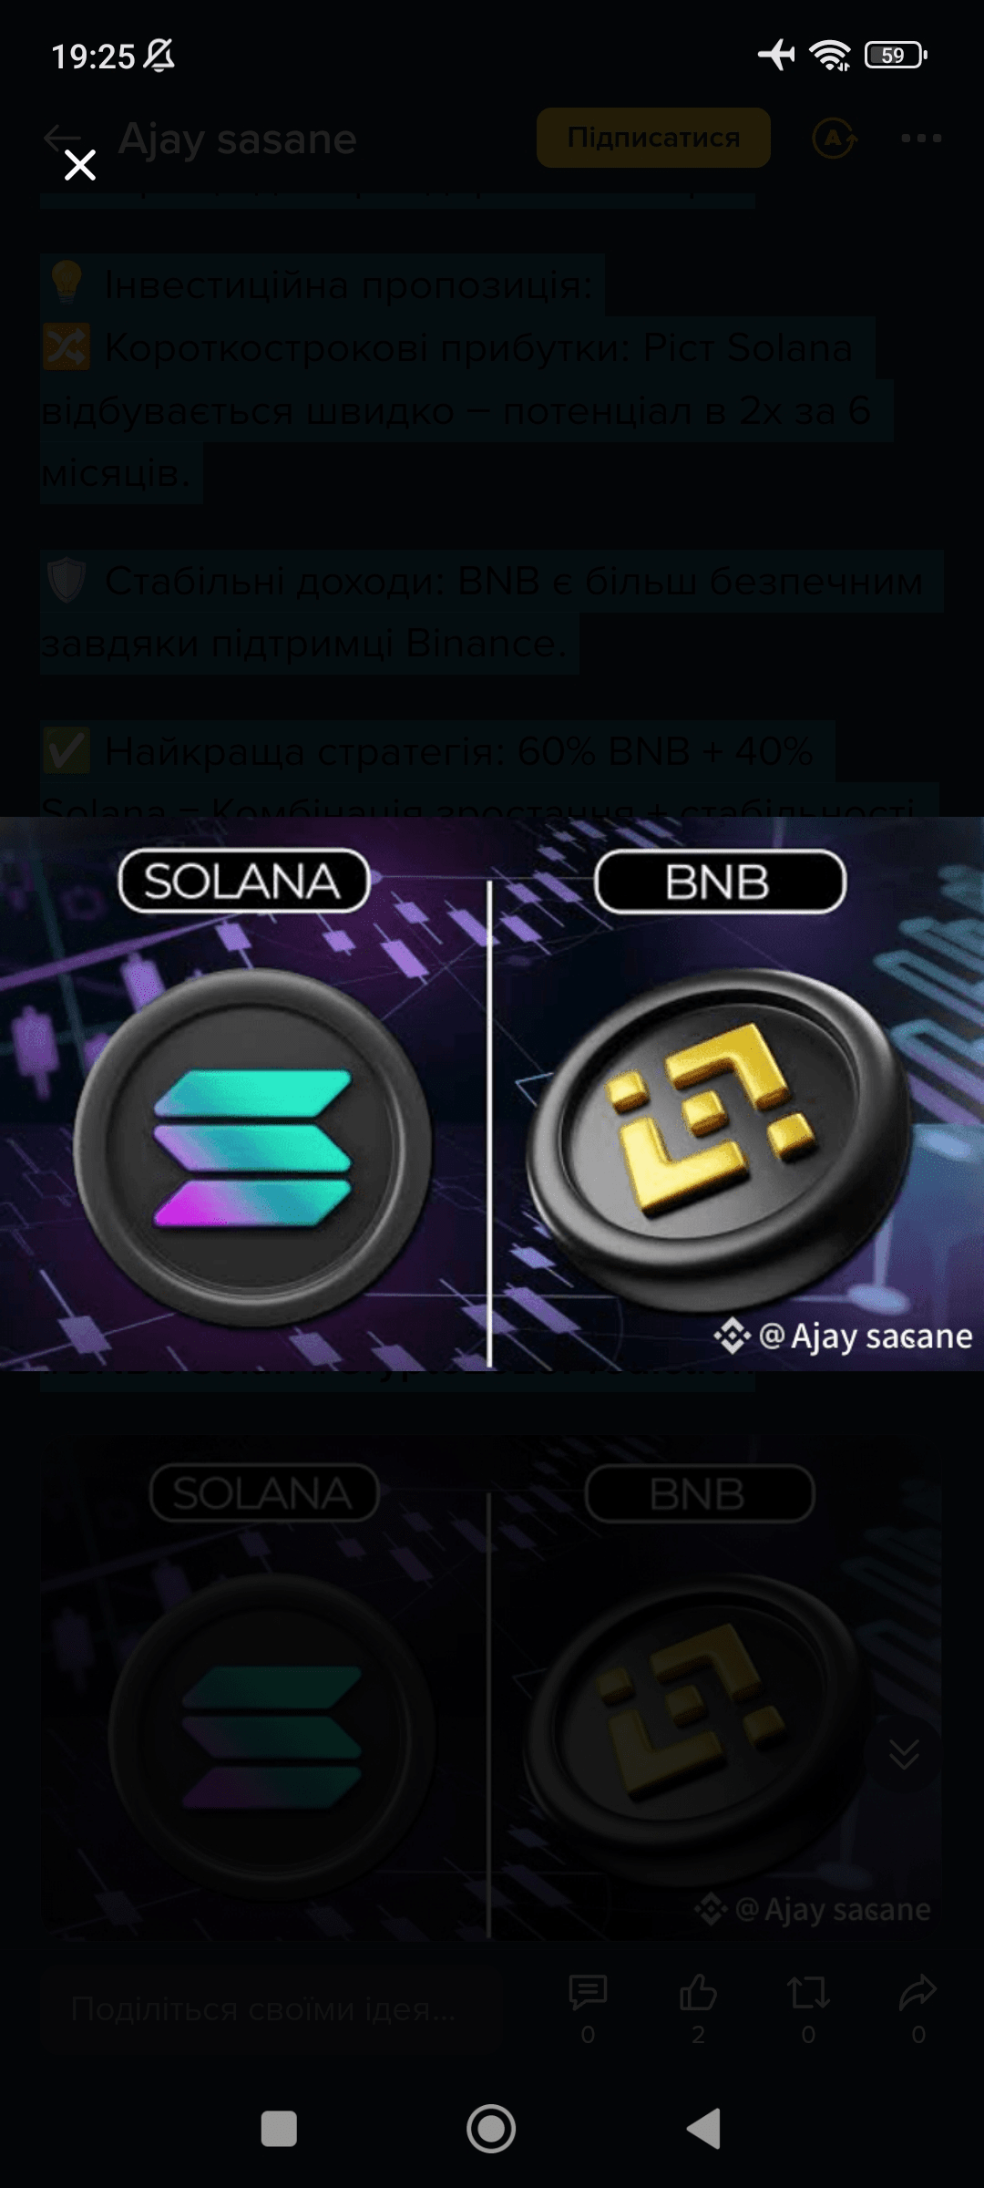Tap the double-chevron scroll down button
This screenshot has height=2188, width=984.
coord(904,1753)
